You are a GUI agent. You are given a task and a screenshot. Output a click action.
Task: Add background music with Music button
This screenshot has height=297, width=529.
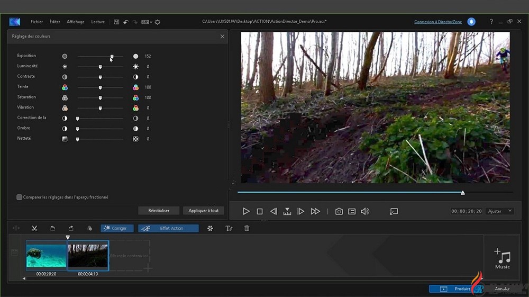502,258
